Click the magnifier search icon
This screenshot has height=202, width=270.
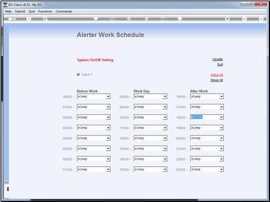pyautogui.click(x=45, y=19)
